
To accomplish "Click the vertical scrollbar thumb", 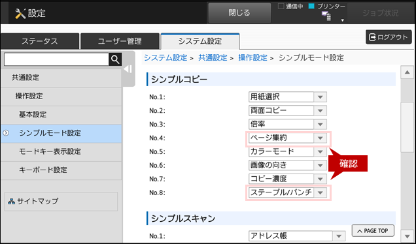I will pos(407,127).
